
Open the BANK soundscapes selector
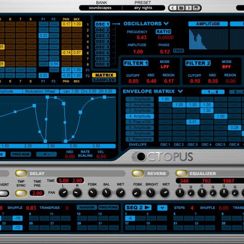tap(100, 8)
